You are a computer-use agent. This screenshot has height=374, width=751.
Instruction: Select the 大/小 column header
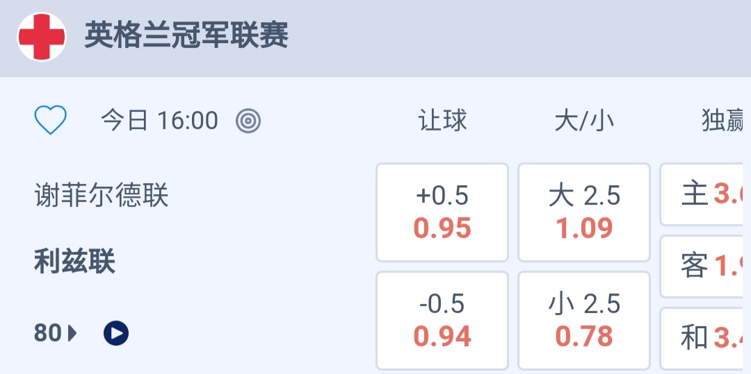[x=584, y=121]
